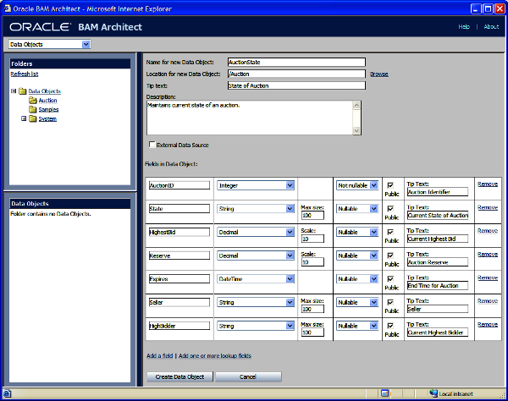This screenshot has width=508, height=401.
Task: Toggle Public checkbox for AuctionID field
Action: point(390,185)
